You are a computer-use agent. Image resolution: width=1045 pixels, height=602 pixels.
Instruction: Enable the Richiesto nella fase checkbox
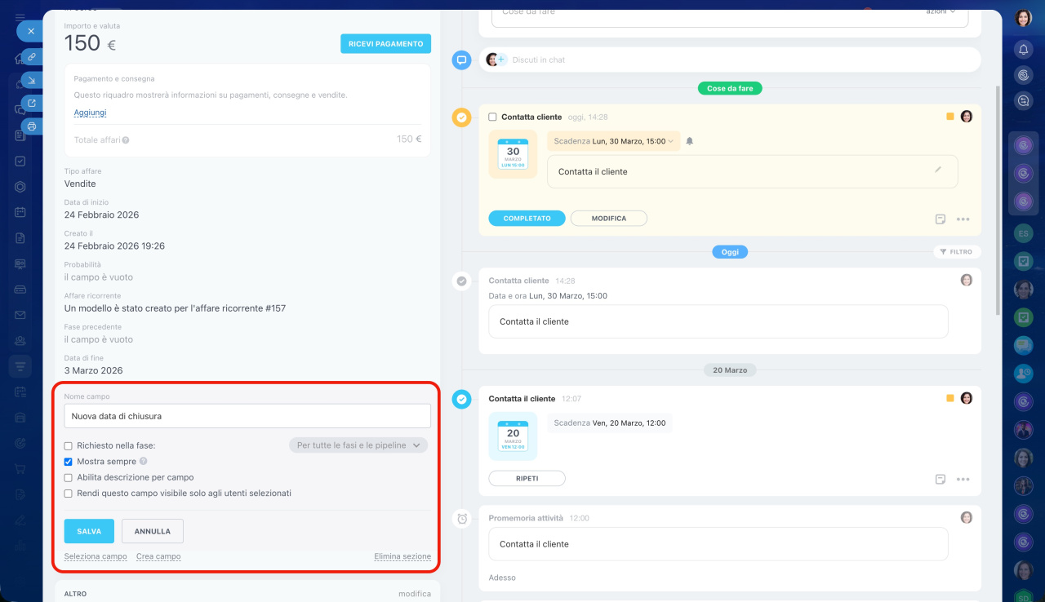coord(69,446)
